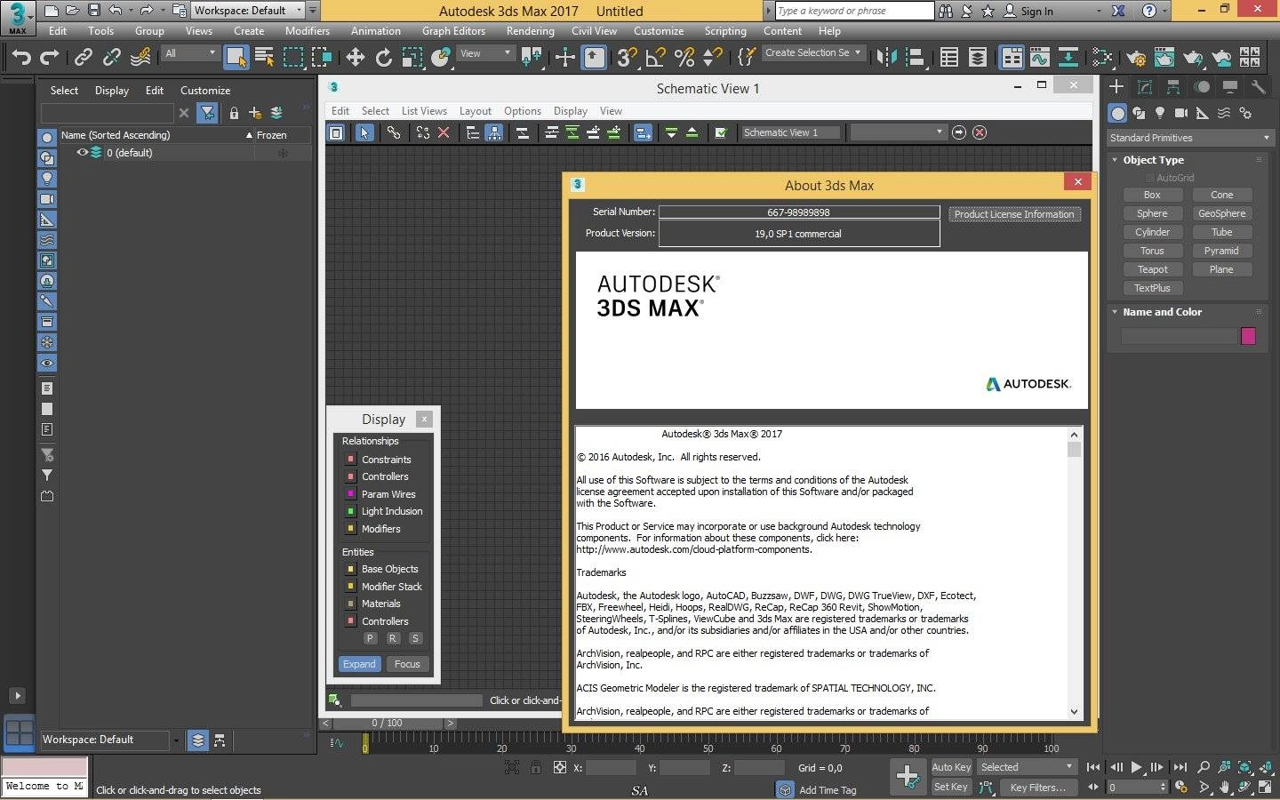This screenshot has height=800, width=1280.
Task: Click the Redo arrow in main toolbar
Action: (50, 58)
